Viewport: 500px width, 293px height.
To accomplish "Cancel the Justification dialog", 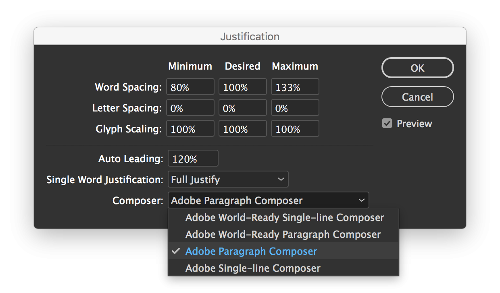I will tap(417, 97).
